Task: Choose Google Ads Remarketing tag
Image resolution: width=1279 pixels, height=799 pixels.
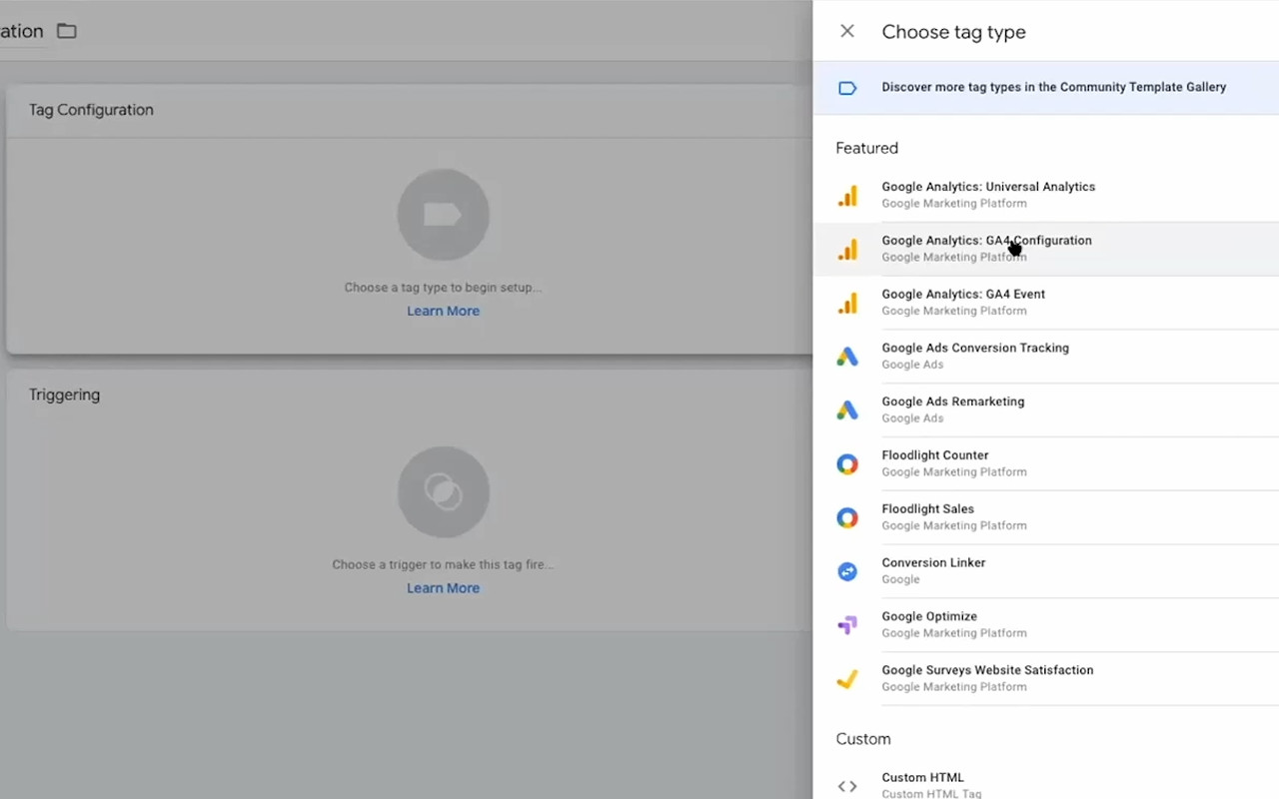Action: [x=1046, y=410]
